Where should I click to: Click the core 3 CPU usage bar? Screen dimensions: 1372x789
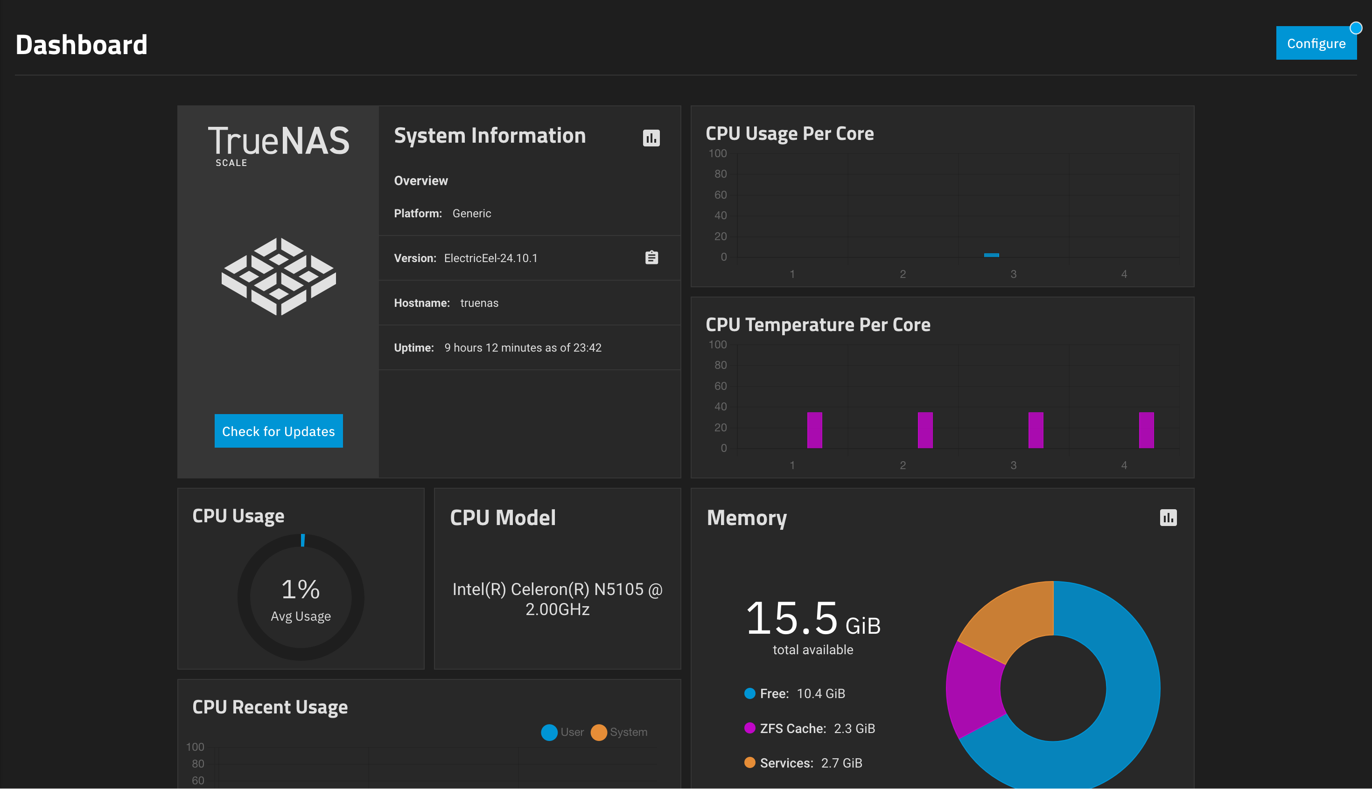pyautogui.click(x=991, y=255)
